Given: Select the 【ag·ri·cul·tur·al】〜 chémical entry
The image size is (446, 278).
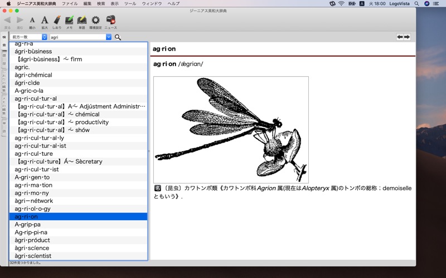Looking at the screenshot, I should 78,115.
